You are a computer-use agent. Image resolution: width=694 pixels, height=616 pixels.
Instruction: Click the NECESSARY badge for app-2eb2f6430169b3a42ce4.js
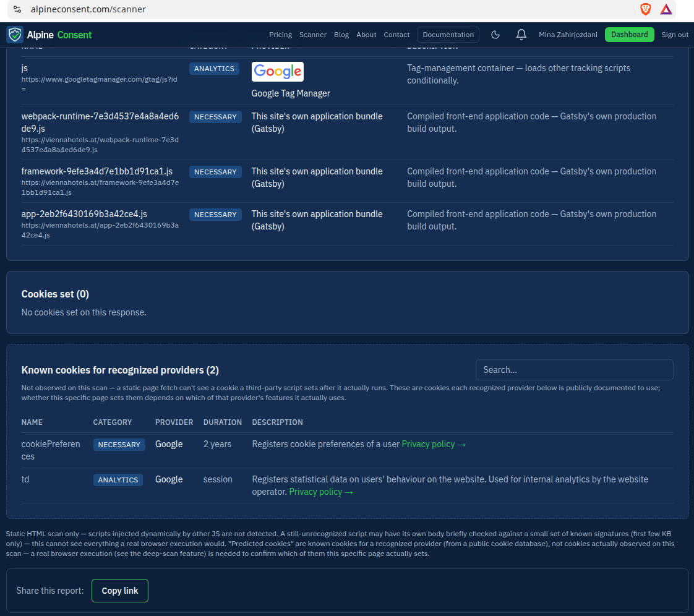click(215, 215)
